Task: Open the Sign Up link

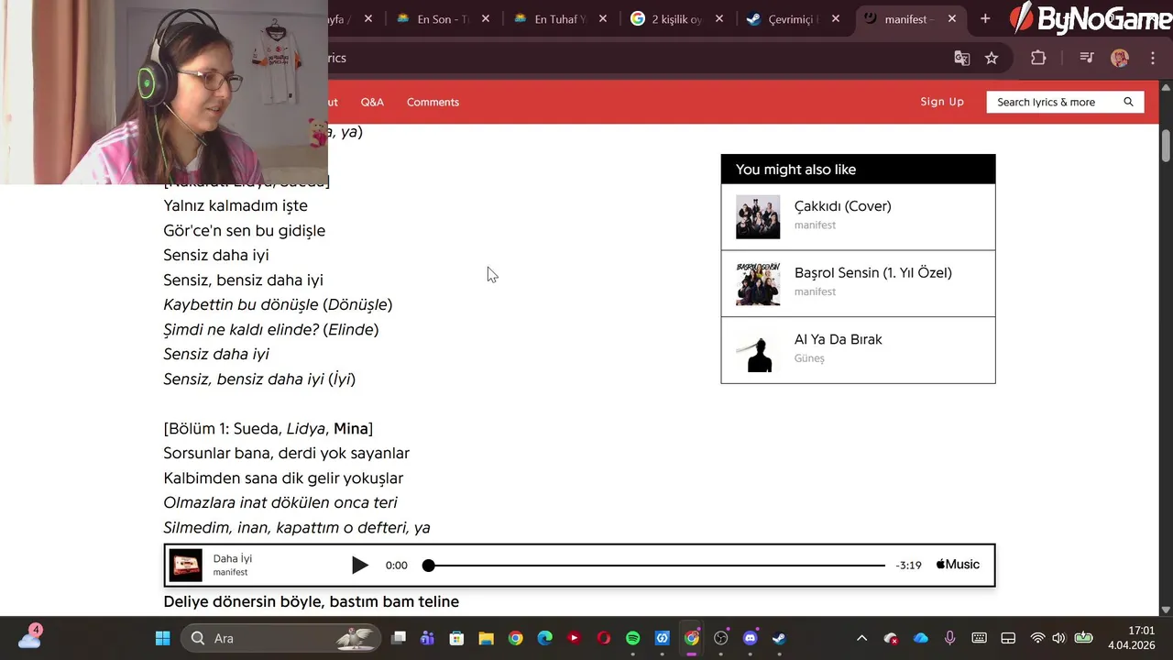Action: coord(942,102)
